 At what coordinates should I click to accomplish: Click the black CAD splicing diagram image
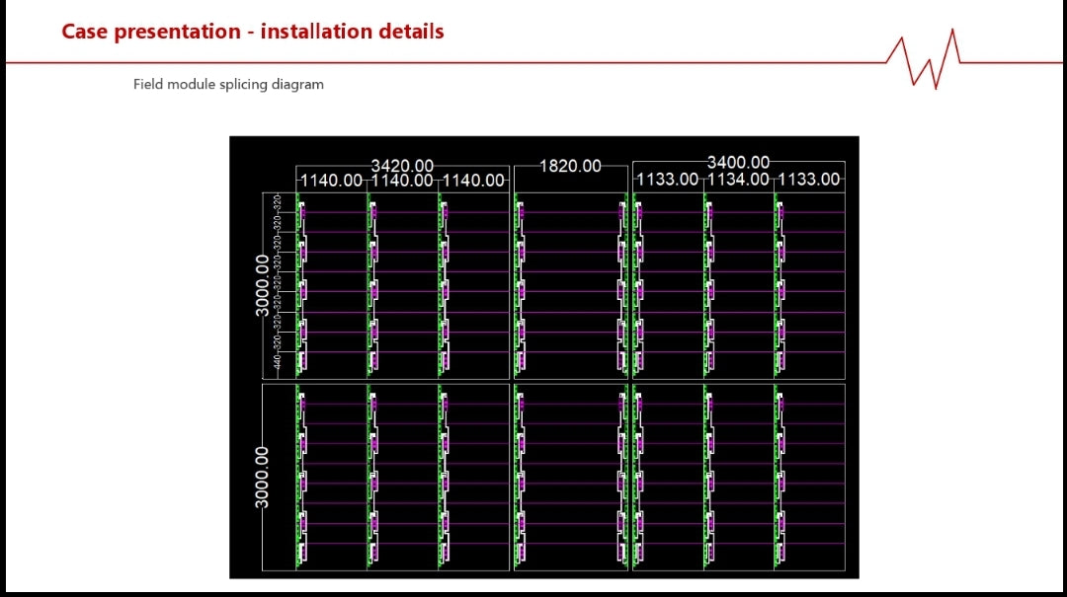[544, 357]
